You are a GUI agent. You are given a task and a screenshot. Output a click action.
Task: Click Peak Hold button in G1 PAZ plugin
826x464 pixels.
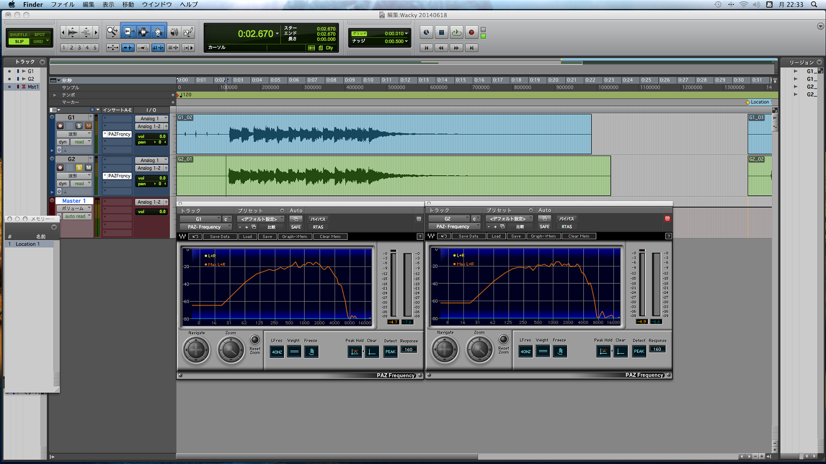[355, 352]
